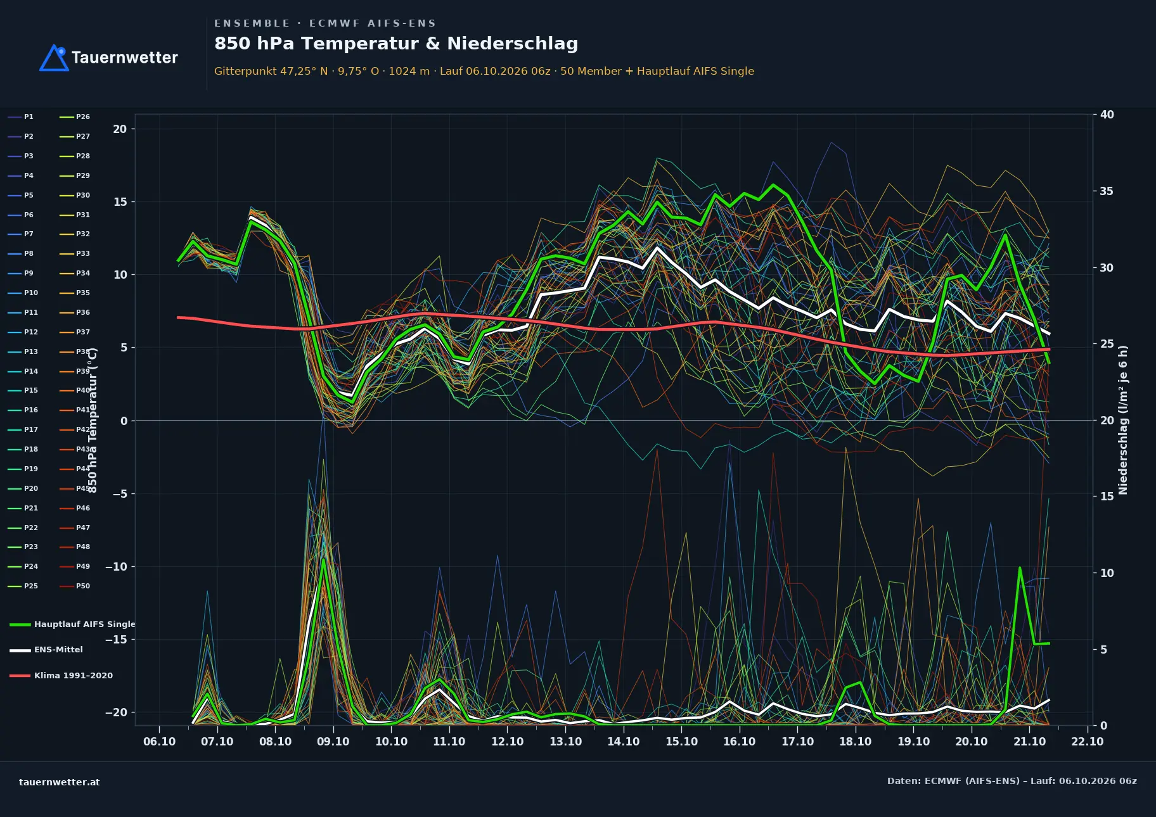Select the 22.10 date tick label

(1088, 742)
